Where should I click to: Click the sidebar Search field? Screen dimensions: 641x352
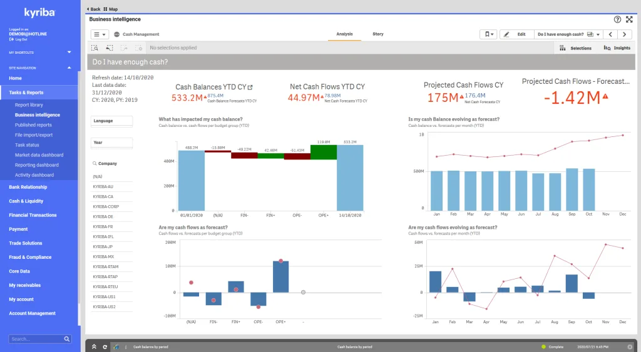(36, 339)
